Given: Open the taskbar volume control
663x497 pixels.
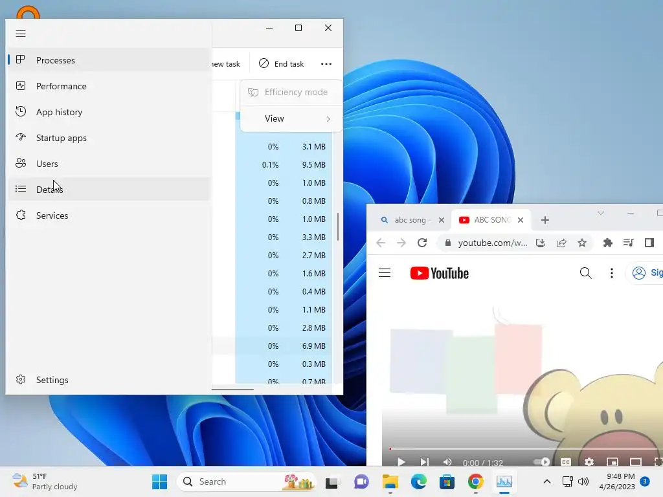Looking at the screenshot, I should pos(583,481).
